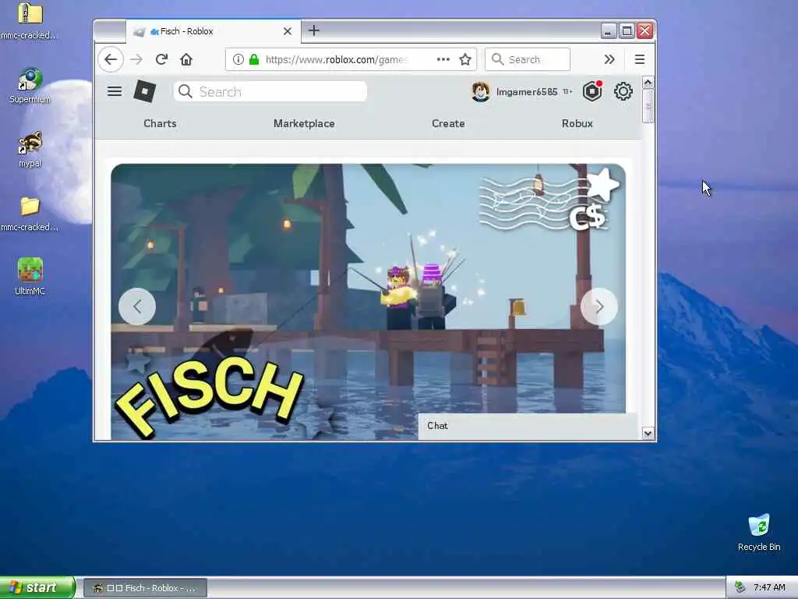Show previous game thumbnail

tap(137, 307)
